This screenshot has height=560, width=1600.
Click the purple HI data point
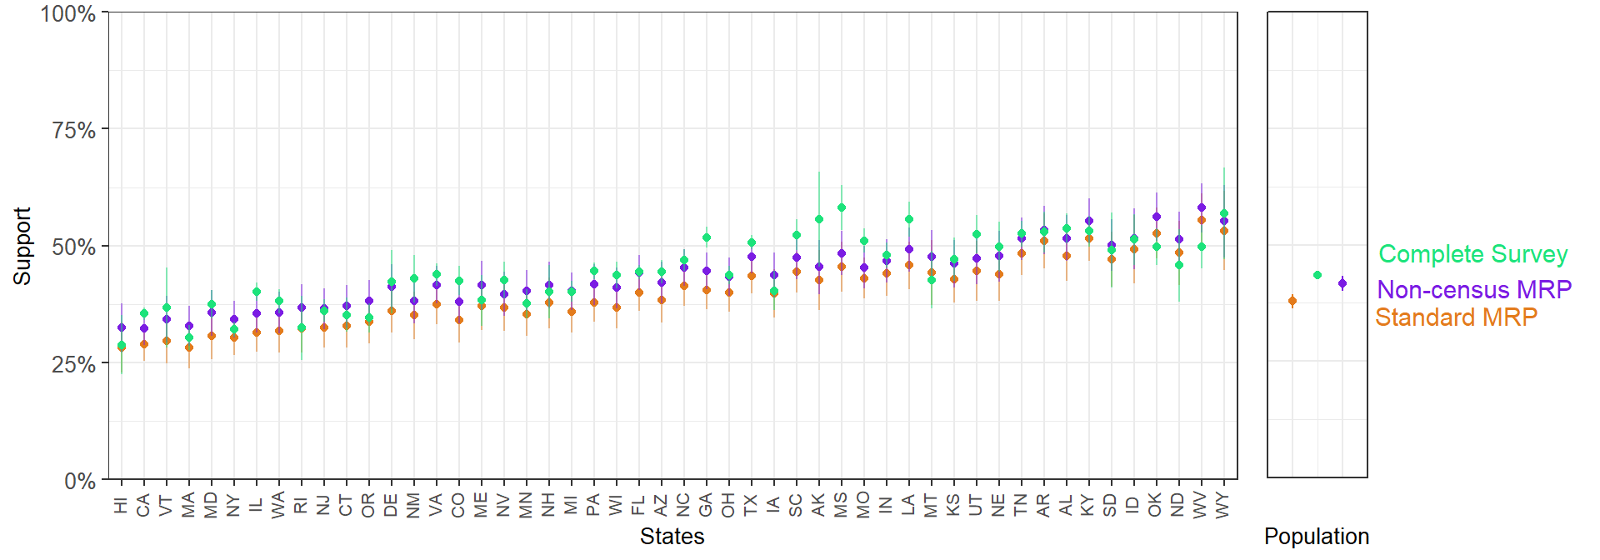point(122,327)
